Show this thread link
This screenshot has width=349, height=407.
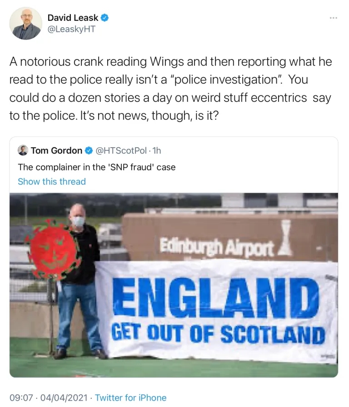tap(52, 181)
